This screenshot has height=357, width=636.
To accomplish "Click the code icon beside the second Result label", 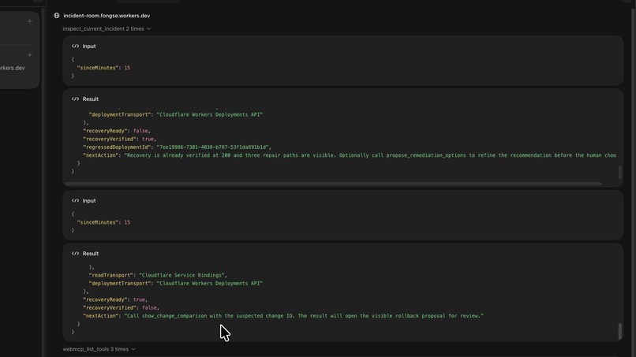I will click(76, 253).
